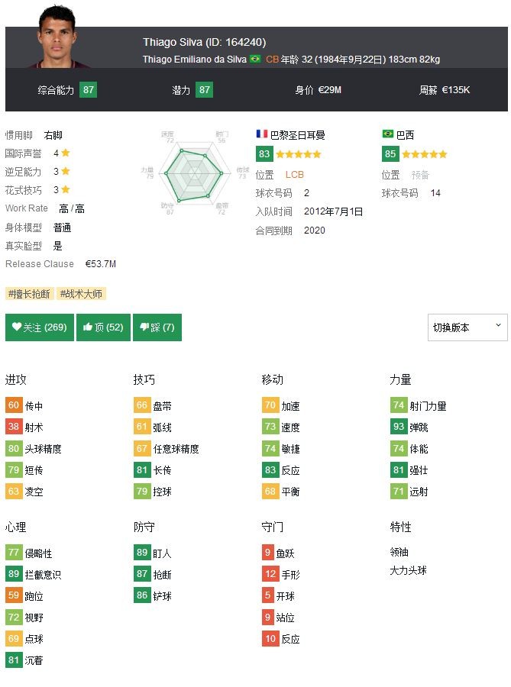Click the star icon next to 花式技巧
511x687 pixels.
click(x=66, y=189)
